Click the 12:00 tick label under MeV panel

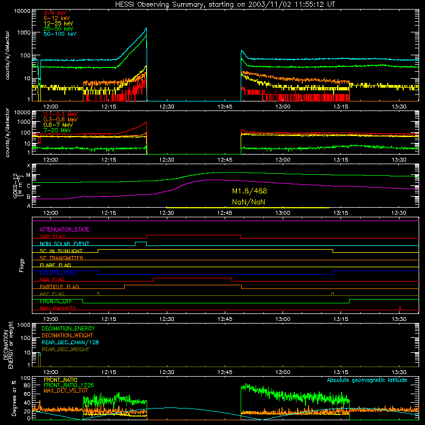click(50, 160)
